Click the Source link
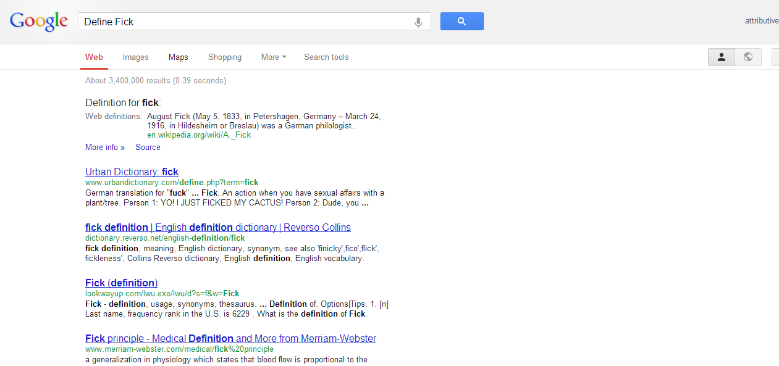This screenshot has height=366, width=779. tap(148, 147)
